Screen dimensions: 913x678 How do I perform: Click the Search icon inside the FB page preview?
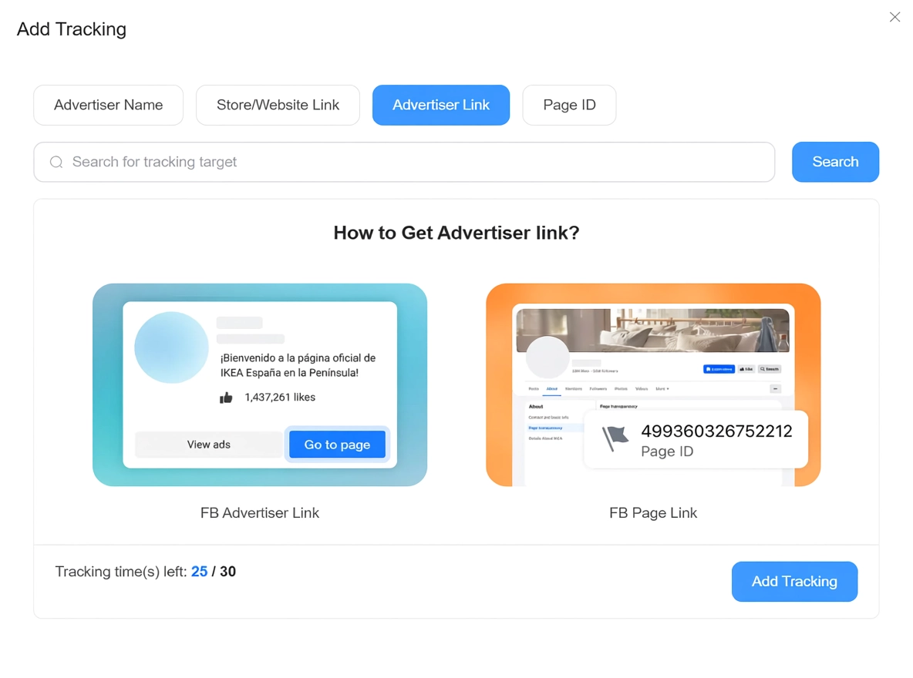[769, 369]
